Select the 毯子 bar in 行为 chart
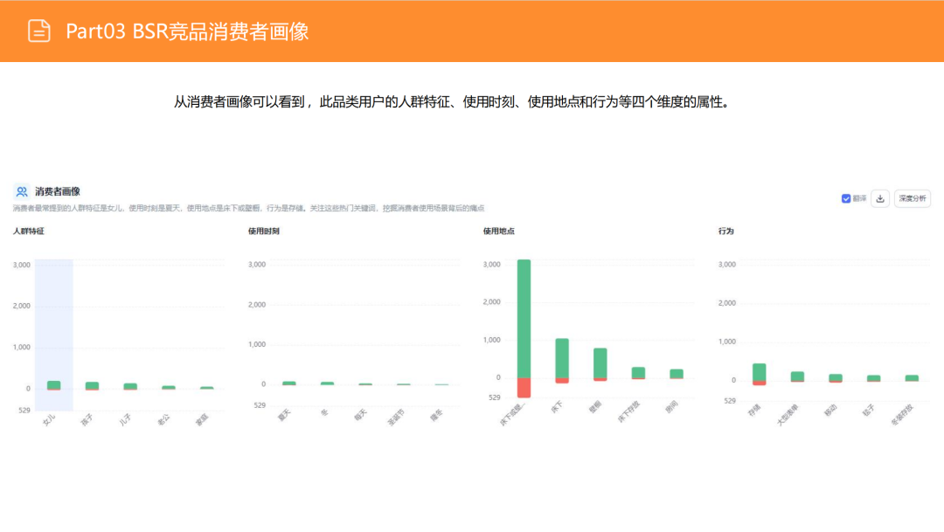 point(873,378)
